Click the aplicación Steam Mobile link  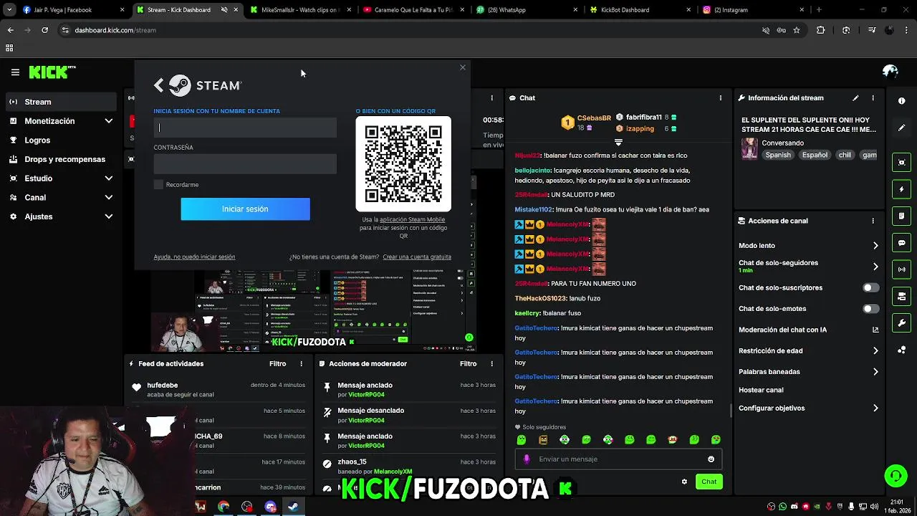(x=412, y=220)
